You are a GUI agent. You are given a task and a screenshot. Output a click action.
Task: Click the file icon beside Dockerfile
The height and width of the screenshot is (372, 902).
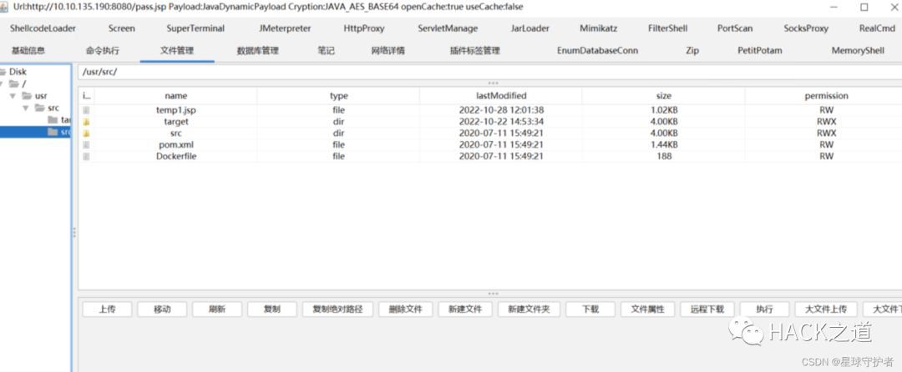click(86, 156)
